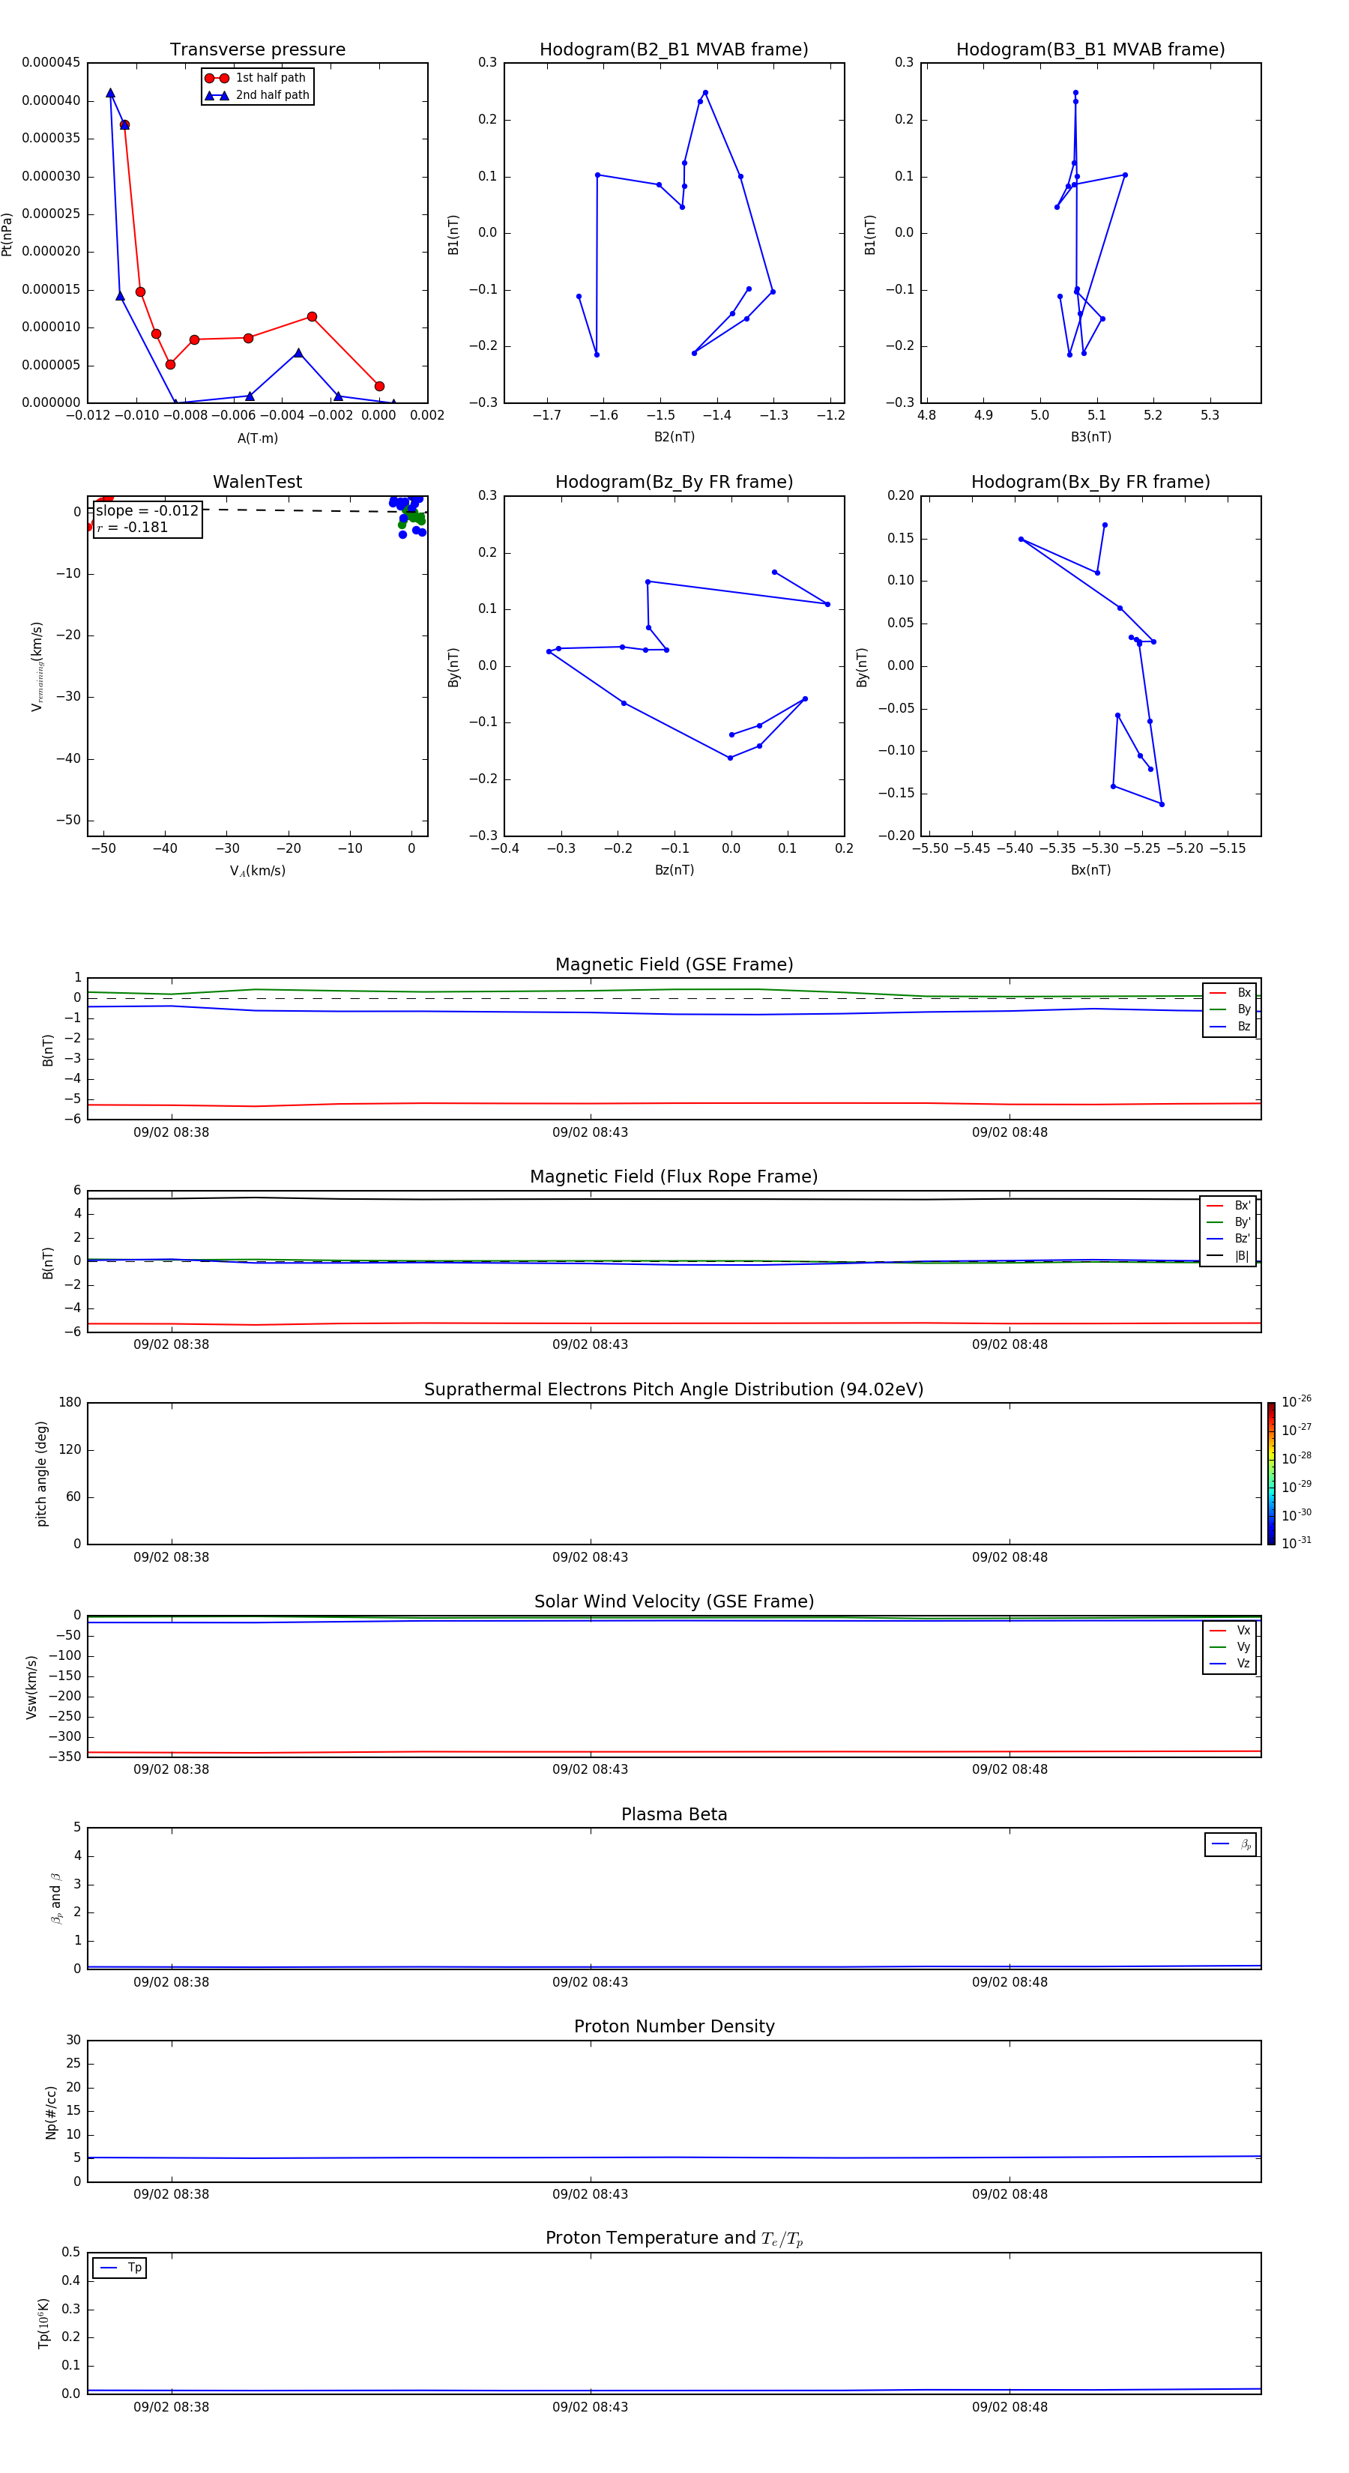
Task: Click '09/02 08:38' under Flux Rope Frame plot
Action: click(171, 1345)
